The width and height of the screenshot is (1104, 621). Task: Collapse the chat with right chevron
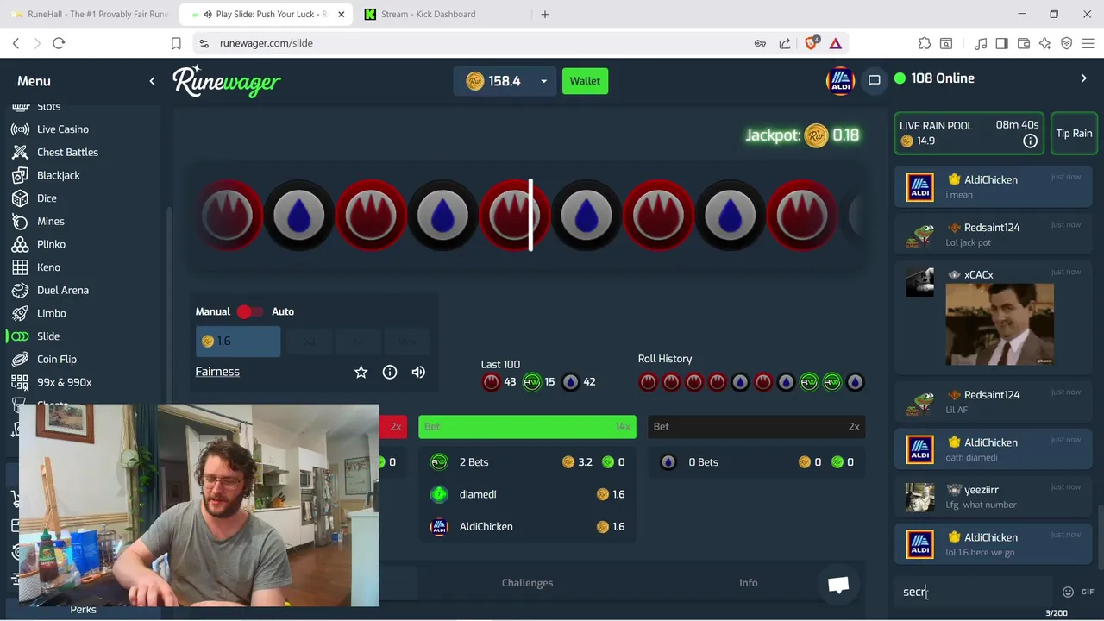coord(1083,78)
